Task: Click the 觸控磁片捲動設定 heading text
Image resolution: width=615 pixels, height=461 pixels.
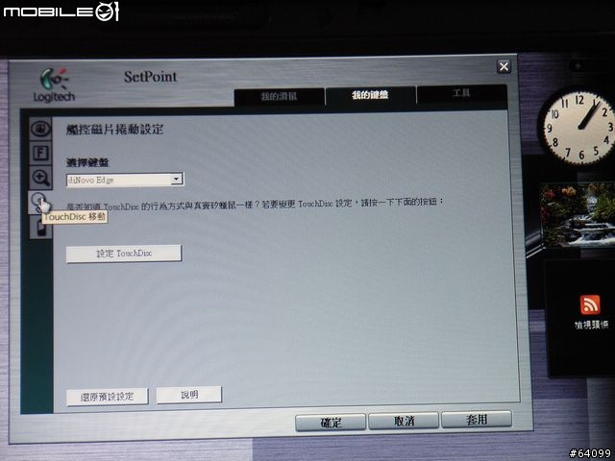Action: tap(114, 130)
